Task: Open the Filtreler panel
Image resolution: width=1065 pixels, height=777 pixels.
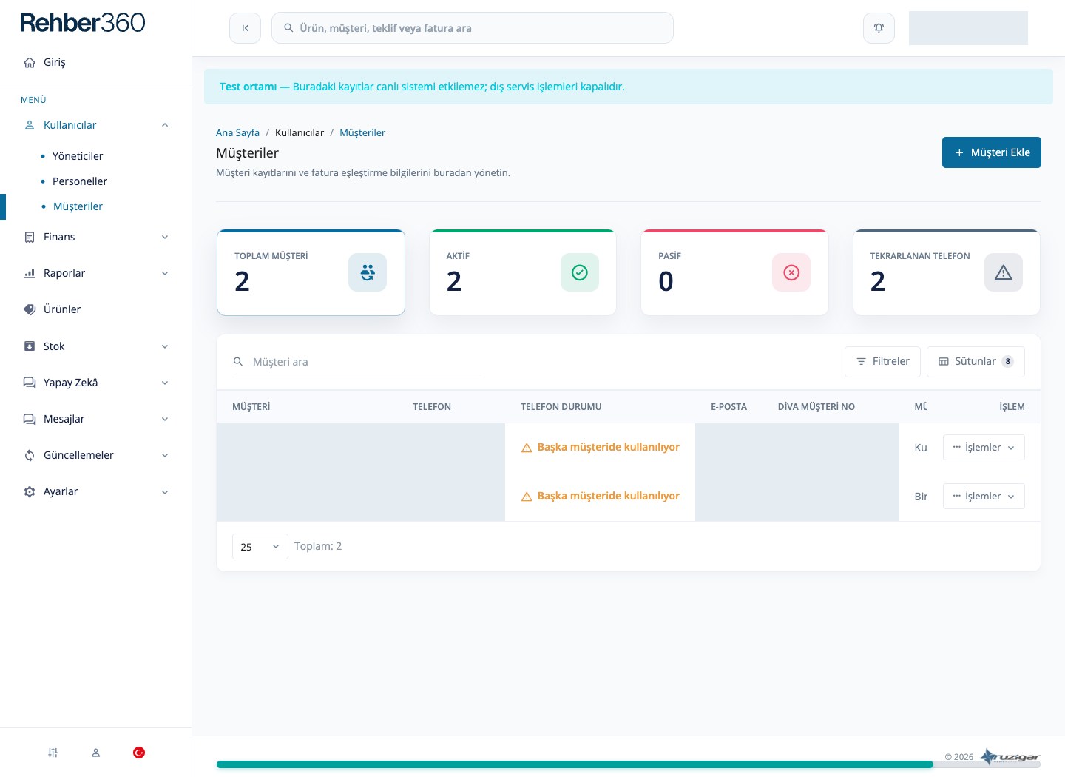Action: point(882,362)
